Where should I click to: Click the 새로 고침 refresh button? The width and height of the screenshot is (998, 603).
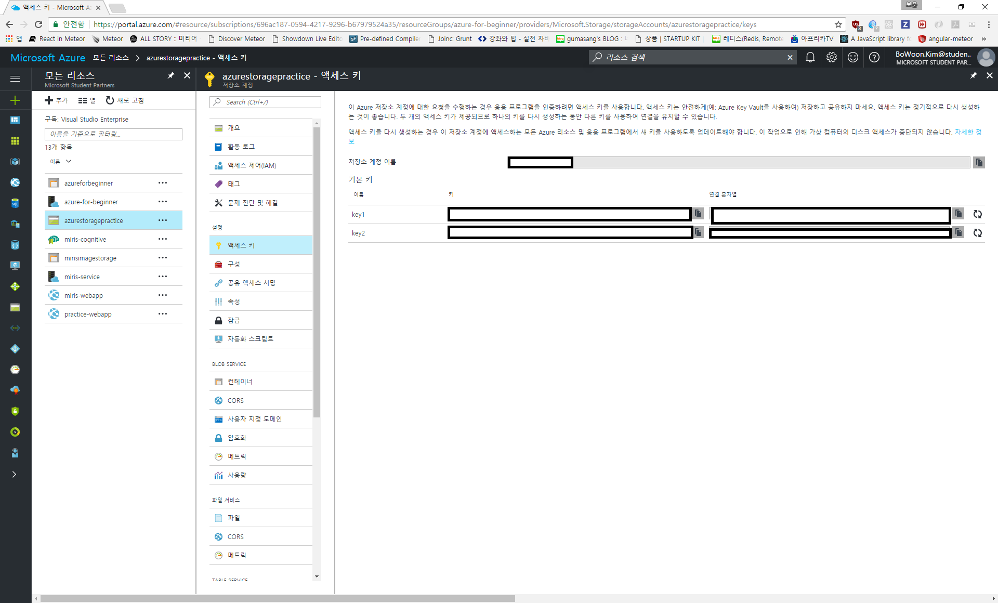point(125,100)
